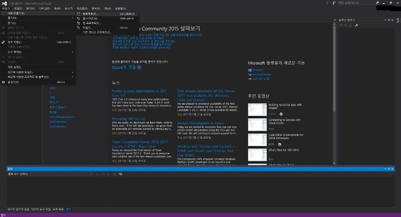
Task: Play the Connecting to Services with Visual Studio thumbnail
Action: (257, 125)
